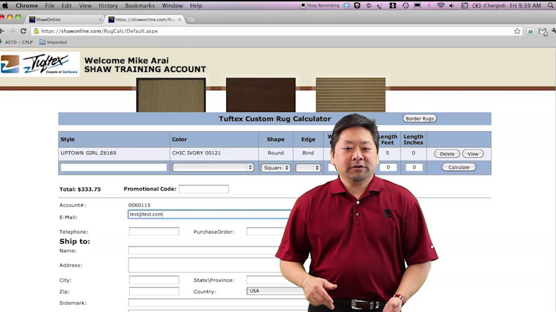The width and height of the screenshot is (556, 312).
Task: Open a new tab with the blank tab button
Action: click(x=191, y=19)
